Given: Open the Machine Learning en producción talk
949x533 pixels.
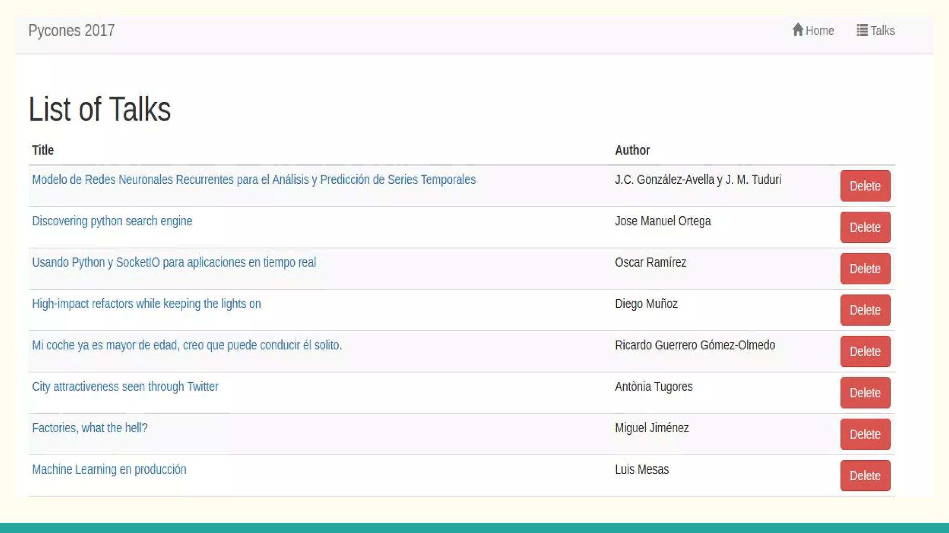Looking at the screenshot, I should (x=109, y=470).
